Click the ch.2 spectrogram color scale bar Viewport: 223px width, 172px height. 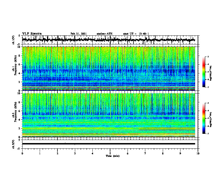(x=204, y=118)
